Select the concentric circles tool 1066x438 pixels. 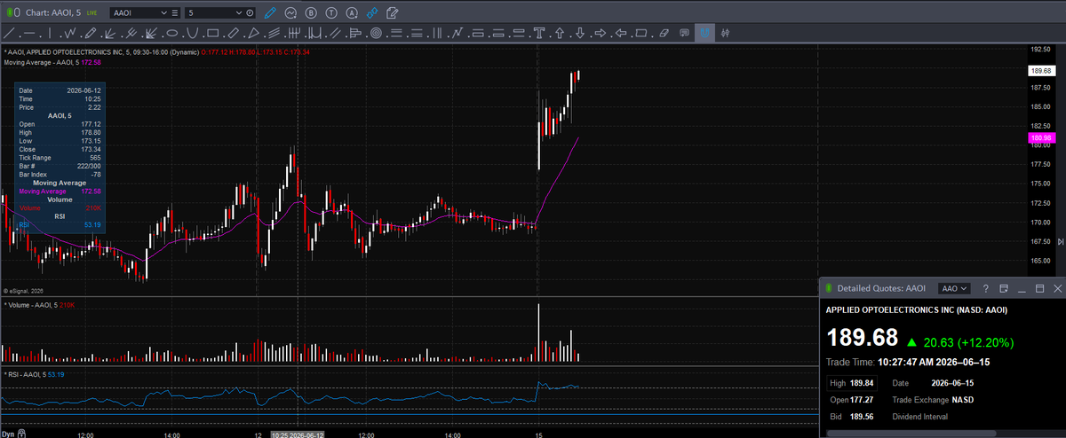pos(376,34)
